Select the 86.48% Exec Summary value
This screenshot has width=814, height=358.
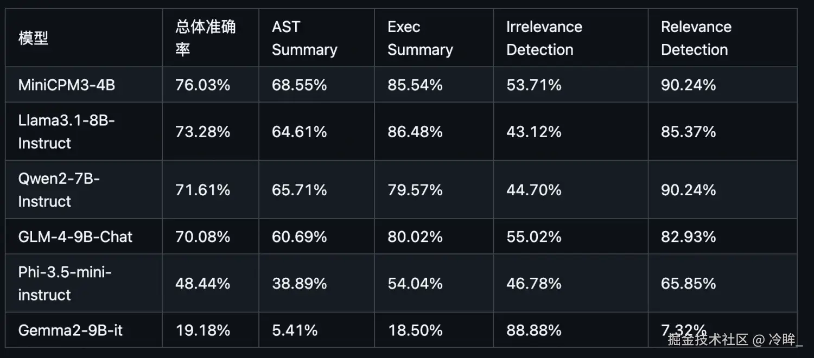(415, 132)
